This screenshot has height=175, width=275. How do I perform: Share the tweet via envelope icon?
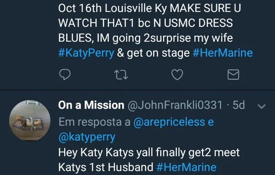[233, 74]
